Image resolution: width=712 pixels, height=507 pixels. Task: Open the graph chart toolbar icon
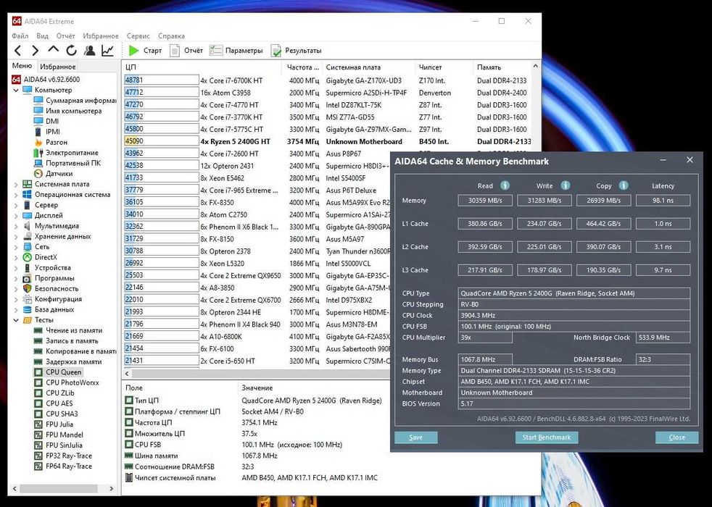point(107,50)
